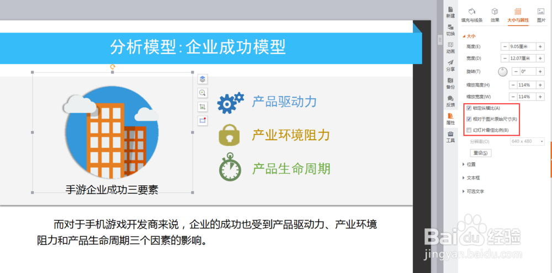Click the 高度 9.05厘米 input field
The height and width of the screenshot is (273, 552).
click(522, 46)
